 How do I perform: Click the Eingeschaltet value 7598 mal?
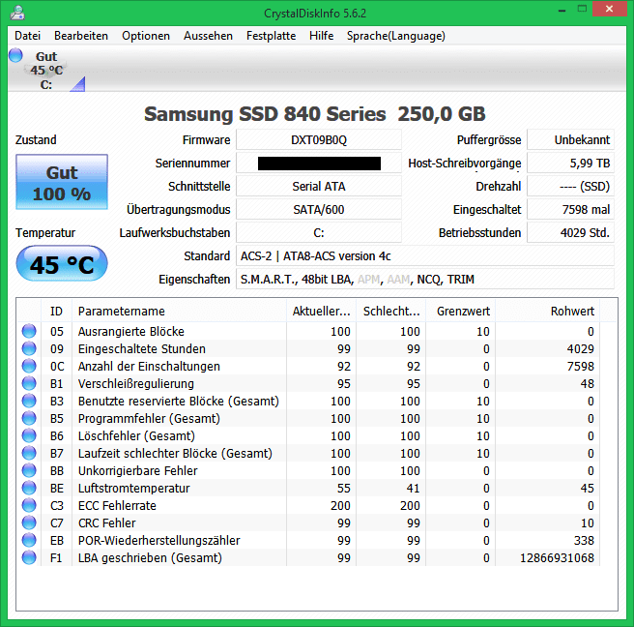[x=570, y=209]
